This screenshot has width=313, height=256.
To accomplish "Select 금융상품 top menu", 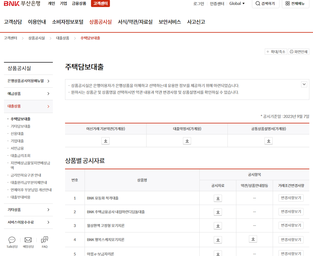I will tap(79, 3).
